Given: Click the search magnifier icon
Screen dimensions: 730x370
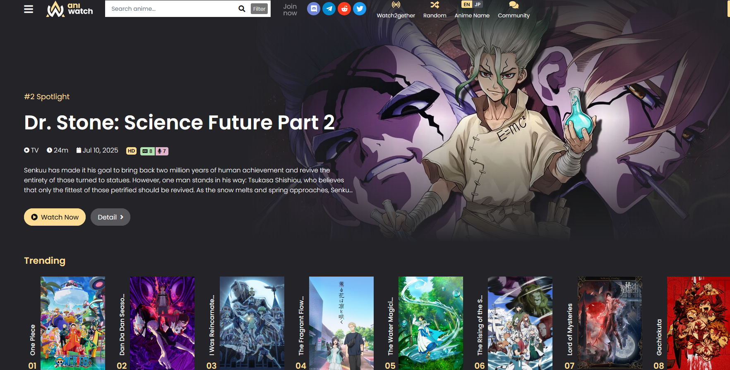Looking at the screenshot, I should coord(242,9).
